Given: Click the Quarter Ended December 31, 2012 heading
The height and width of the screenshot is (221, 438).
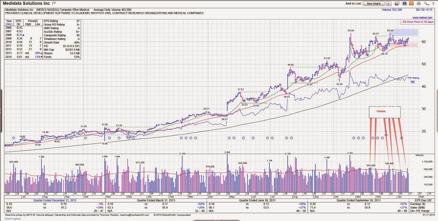Looking at the screenshot, I should coord(55,200).
